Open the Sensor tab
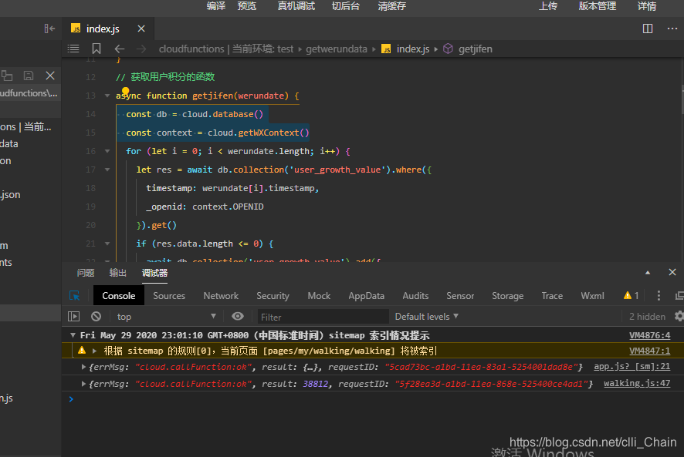Image resolution: width=684 pixels, height=457 pixels. click(460, 296)
